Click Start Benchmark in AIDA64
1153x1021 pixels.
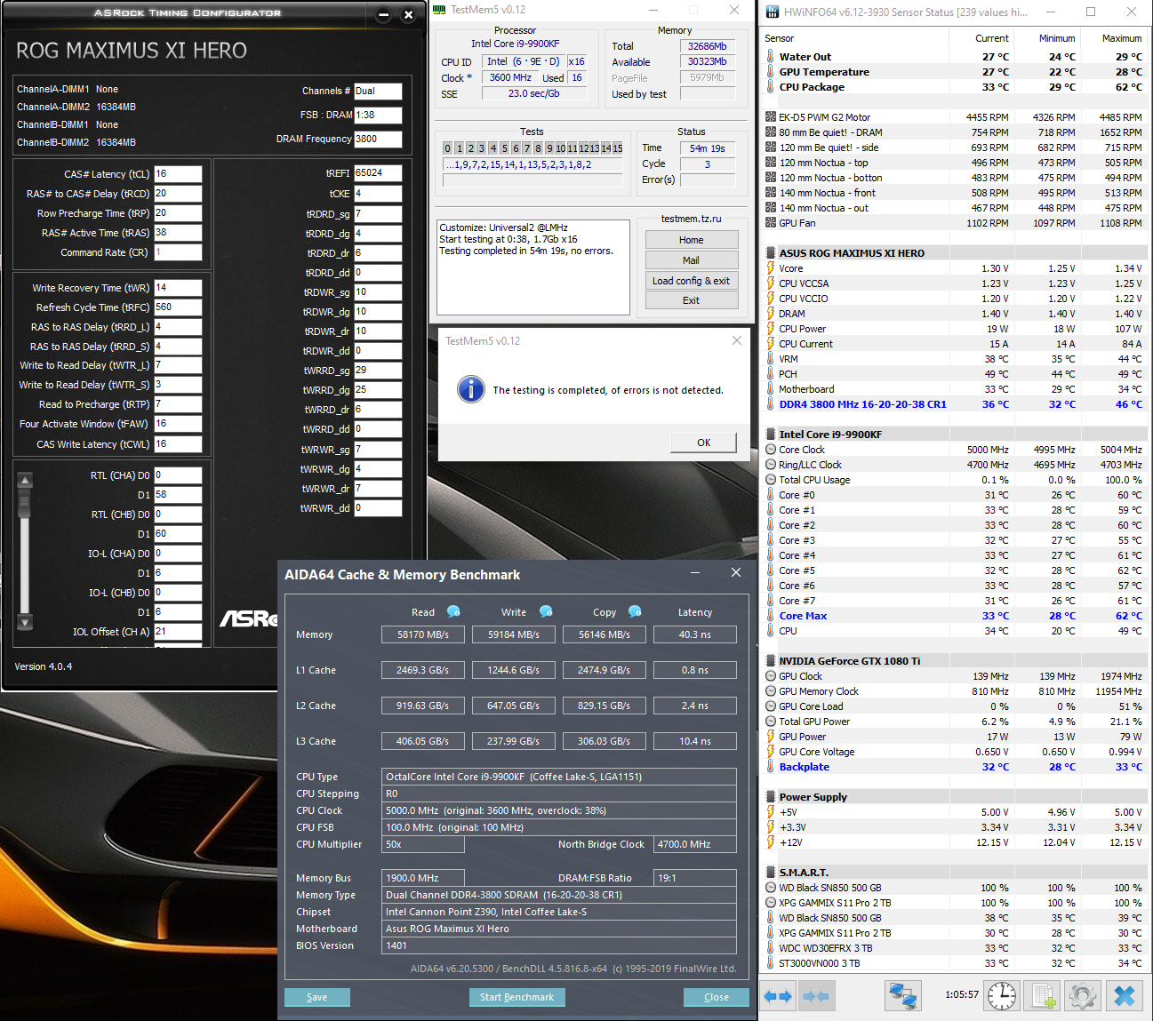point(516,997)
